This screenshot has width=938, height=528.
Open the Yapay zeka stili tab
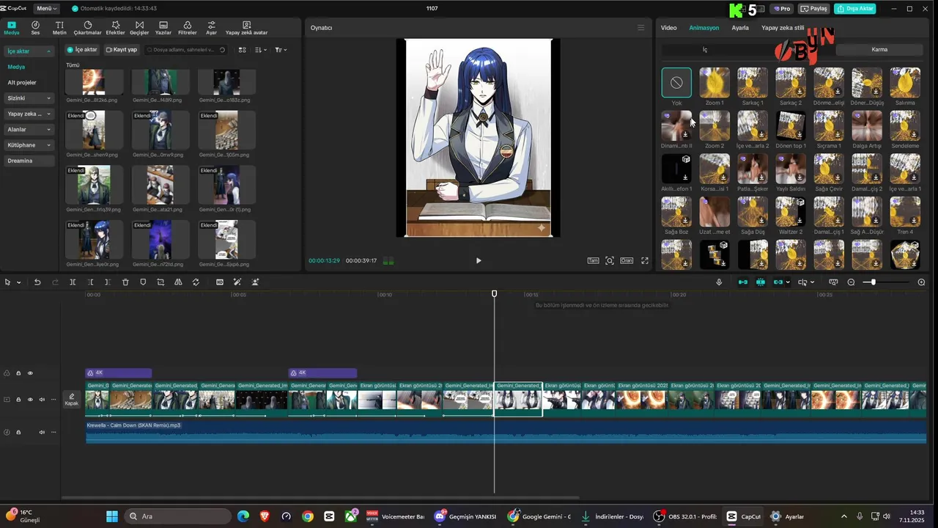[x=783, y=28]
